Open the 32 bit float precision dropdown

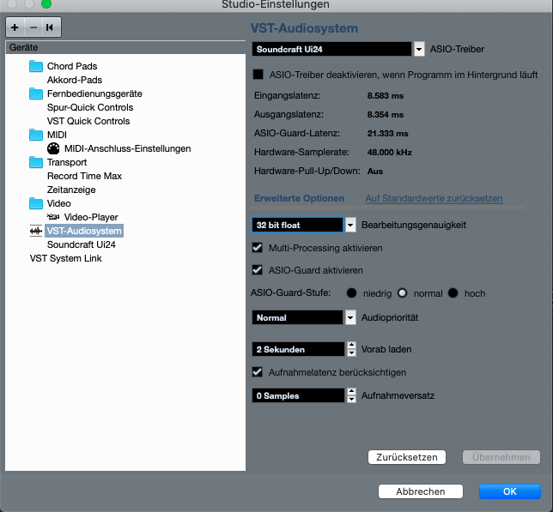[350, 225]
